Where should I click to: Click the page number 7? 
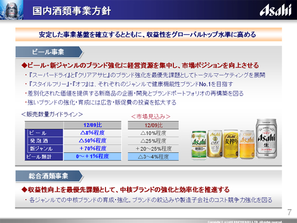click(289, 212)
